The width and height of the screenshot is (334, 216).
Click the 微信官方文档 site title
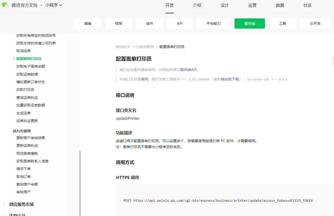click(24, 5)
